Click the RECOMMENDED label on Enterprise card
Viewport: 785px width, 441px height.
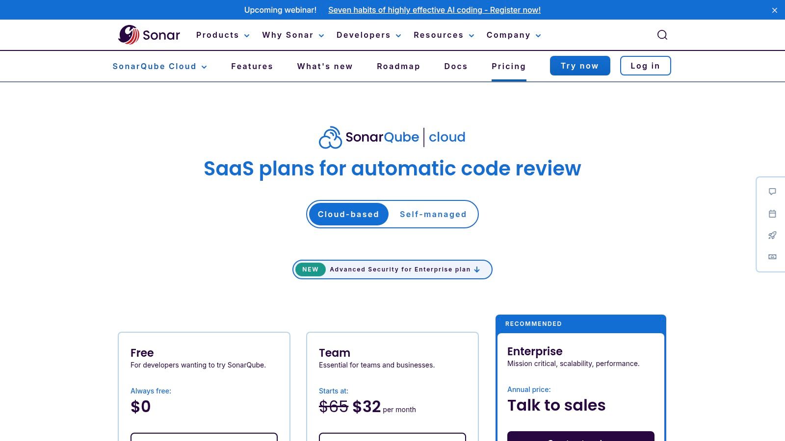533,324
